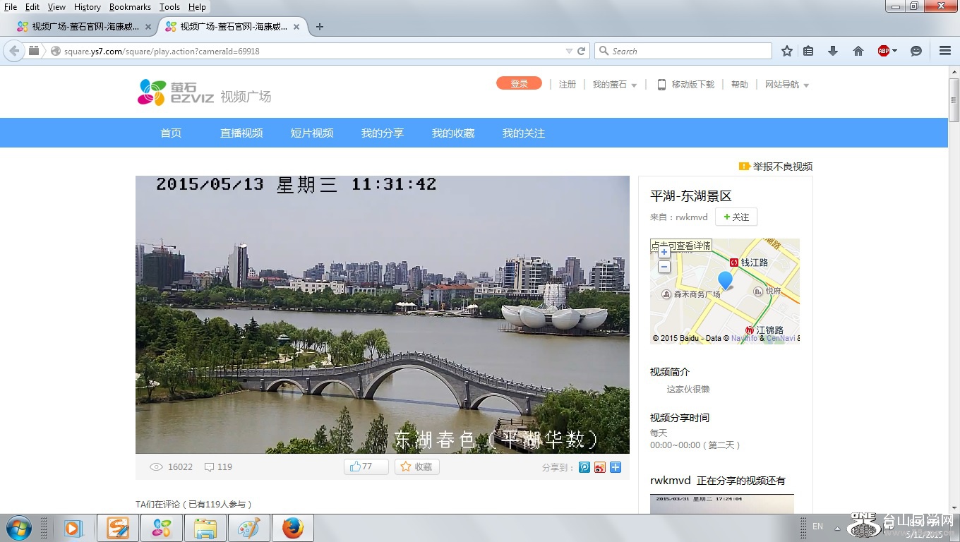
Task: Click the vertical page scrollbar thumb
Action: [x=954, y=100]
